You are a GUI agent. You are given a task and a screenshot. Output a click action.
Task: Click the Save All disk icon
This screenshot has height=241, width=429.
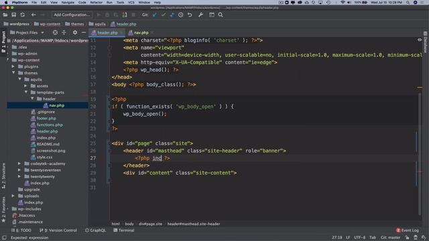[x=13, y=15]
